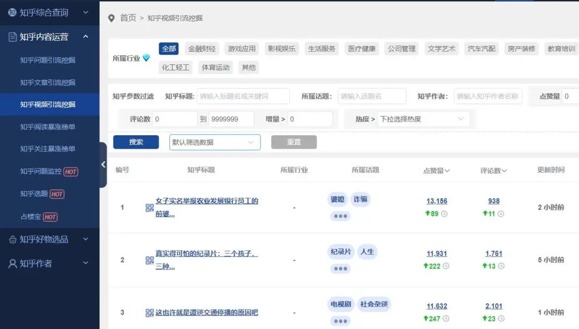
Task: Click the 搜索 button
Action: (136, 142)
